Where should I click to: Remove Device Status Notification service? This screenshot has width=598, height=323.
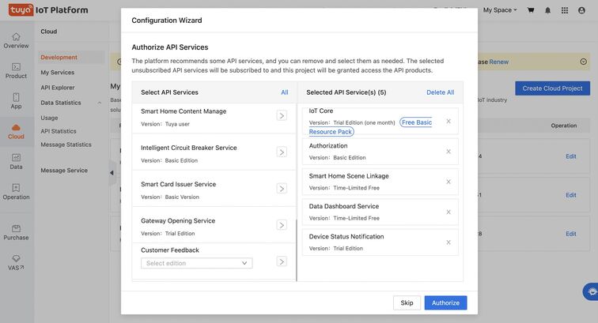coord(448,242)
